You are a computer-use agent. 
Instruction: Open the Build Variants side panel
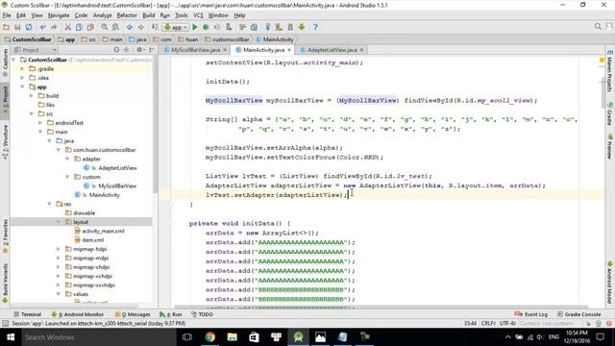[5, 284]
